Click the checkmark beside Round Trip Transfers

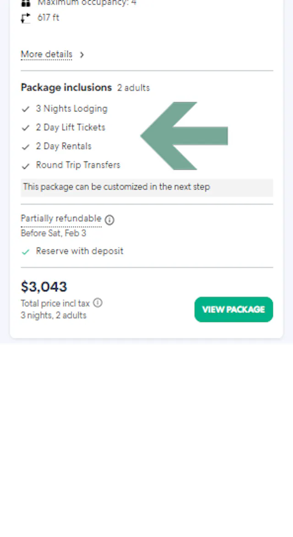tap(26, 166)
